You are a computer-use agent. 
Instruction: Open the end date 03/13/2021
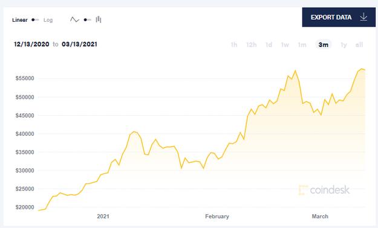point(79,44)
